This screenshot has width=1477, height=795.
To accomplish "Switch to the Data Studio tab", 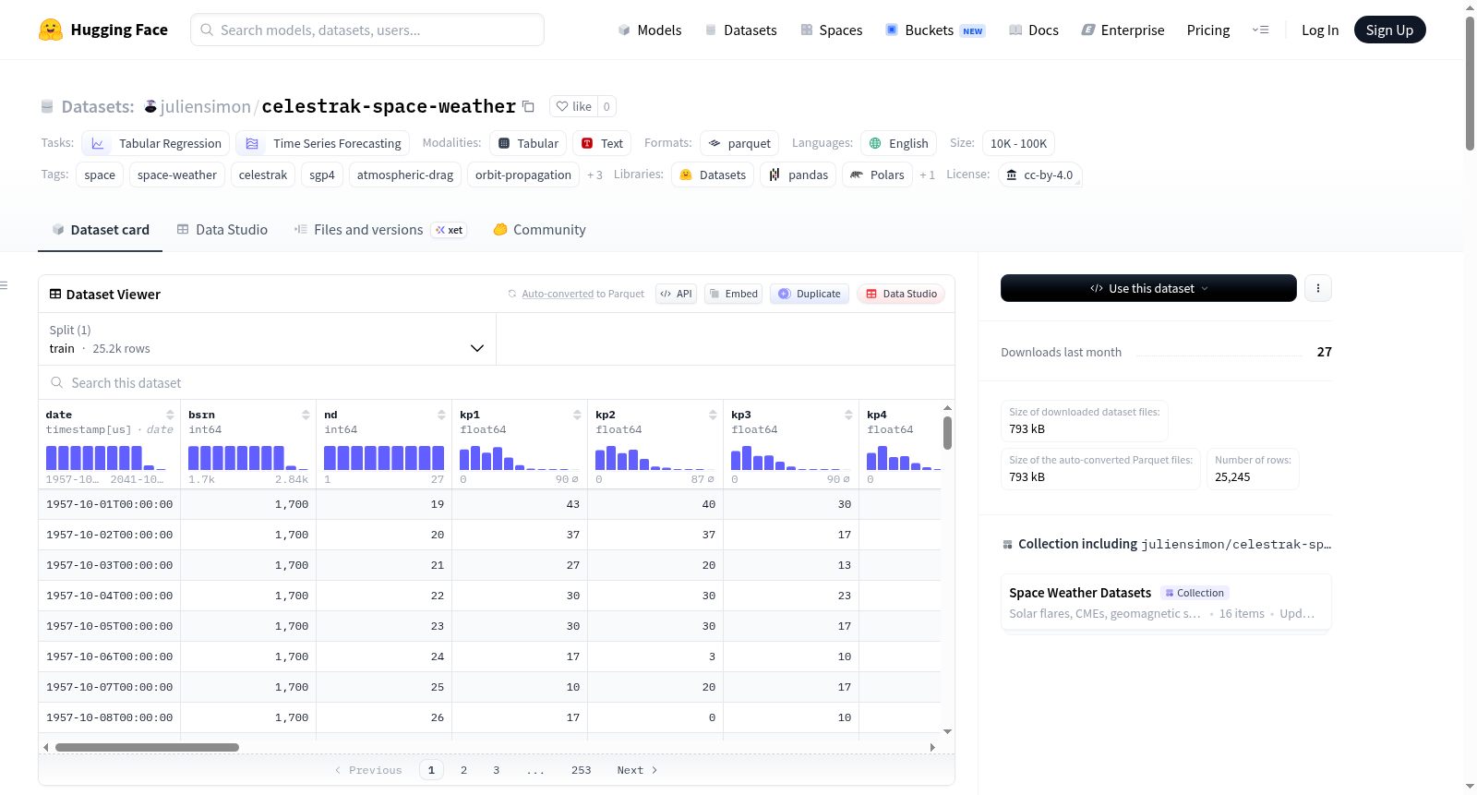I will (x=222, y=230).
